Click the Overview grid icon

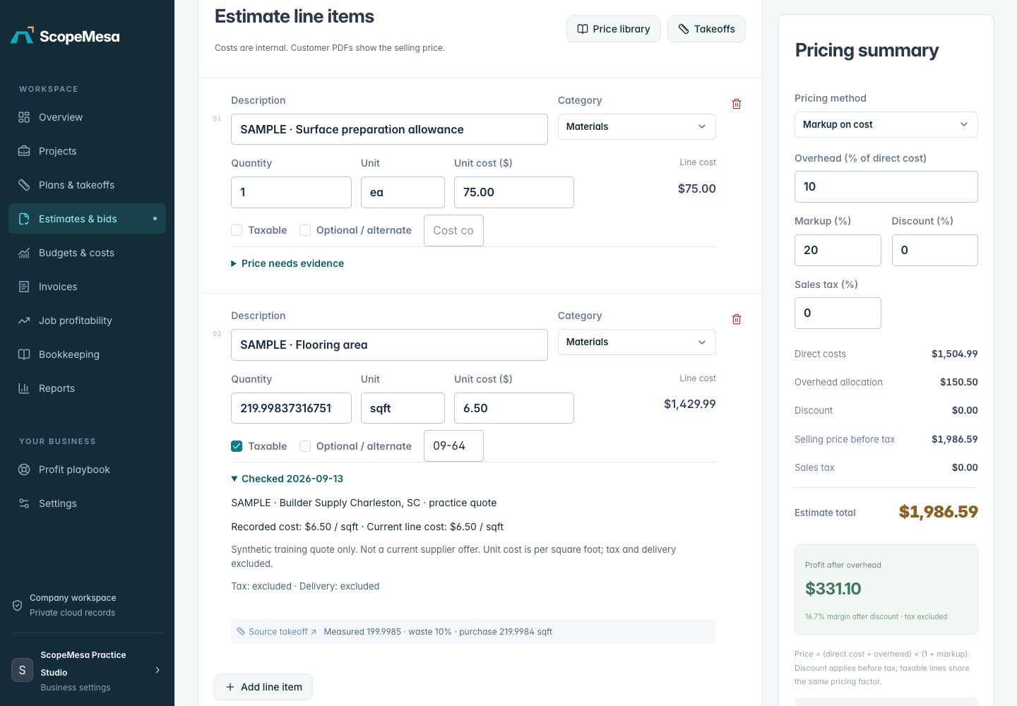click(x=24, y=117)
